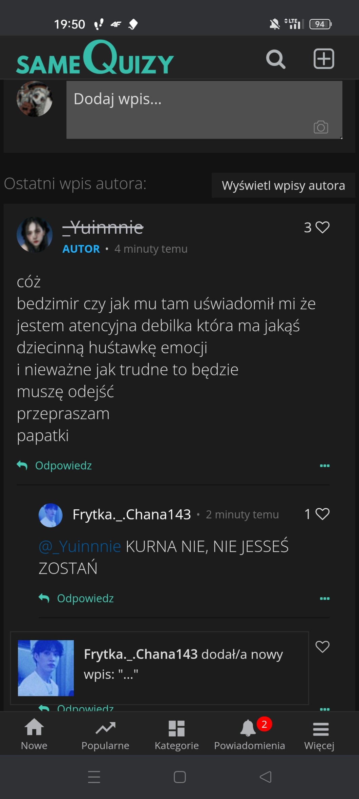Open Frytka's new post thumbnail image

46,668
